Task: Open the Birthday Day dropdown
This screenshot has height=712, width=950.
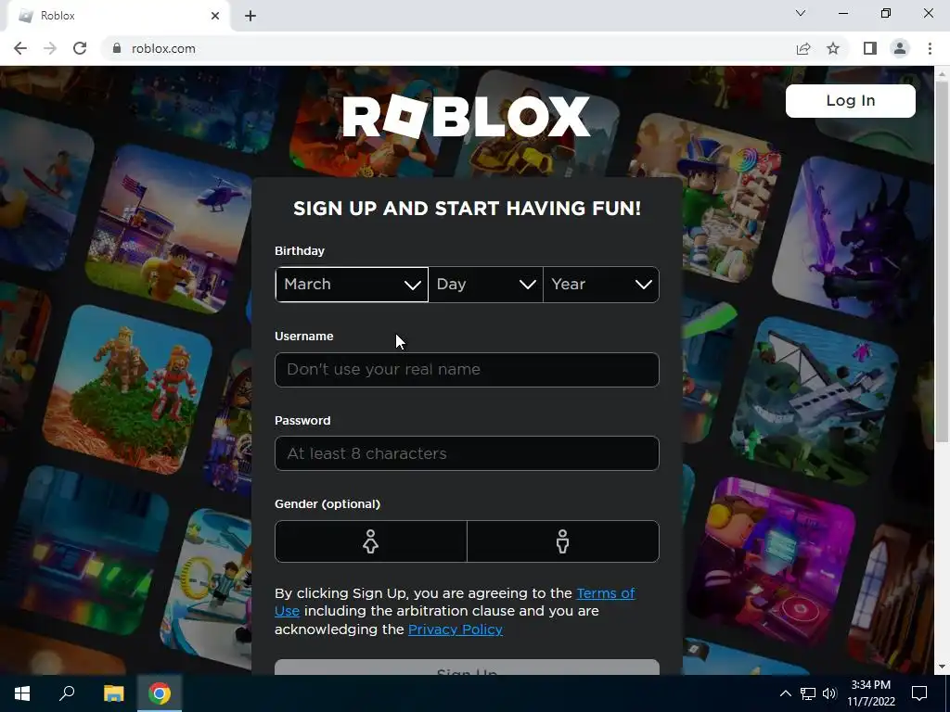Action: (486, 285)
